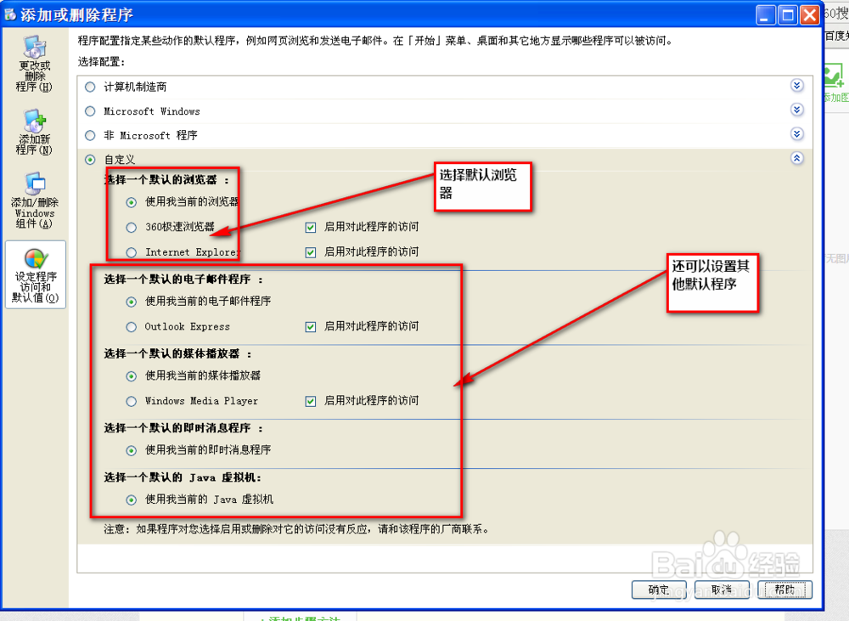Viewport: 849px width, 621px height.
Task: Select Set Program Access and Defaults (设定程序访问和默认值)
Action: (x=35, y=274)
